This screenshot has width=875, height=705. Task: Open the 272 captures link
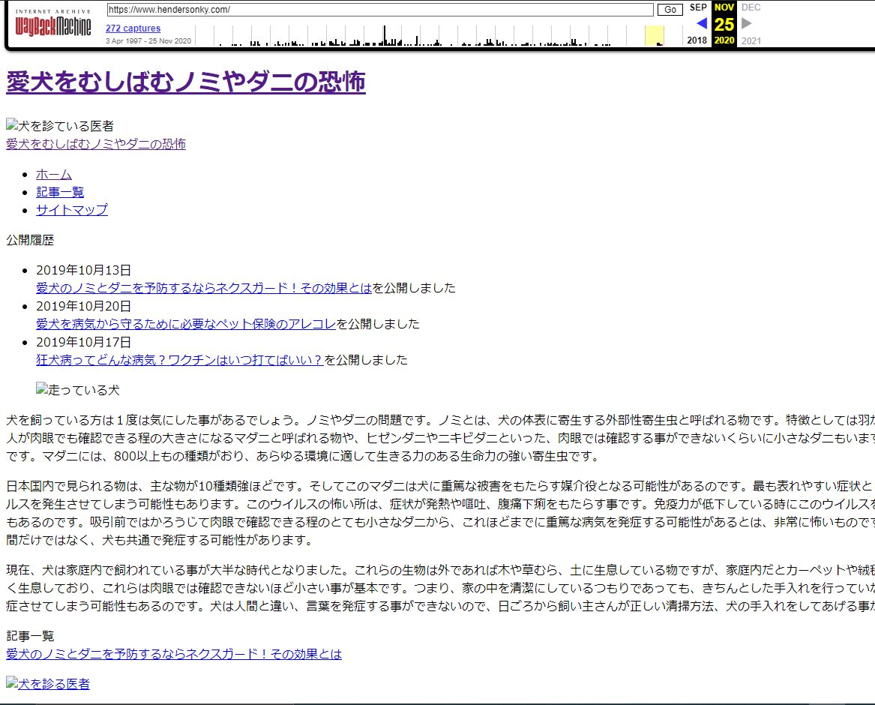[133, 28]
